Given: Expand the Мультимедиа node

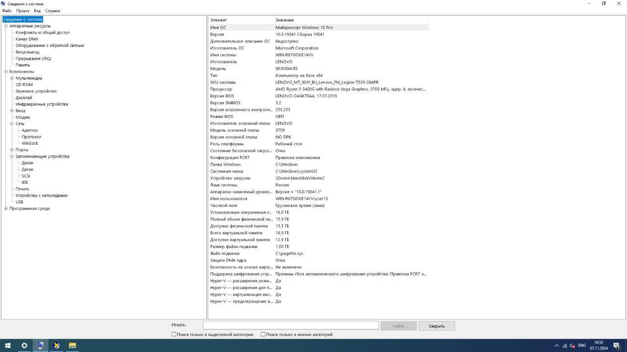Looking at the screenshot, I should (x=12, y=78).
